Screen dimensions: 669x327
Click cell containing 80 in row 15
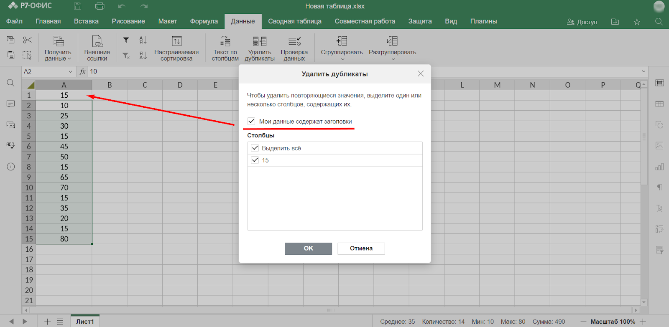click(64, 239)
